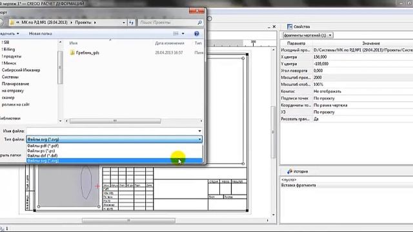
Task: Click the 'Свойства' panel icon
Action: (x=290, y=26)
